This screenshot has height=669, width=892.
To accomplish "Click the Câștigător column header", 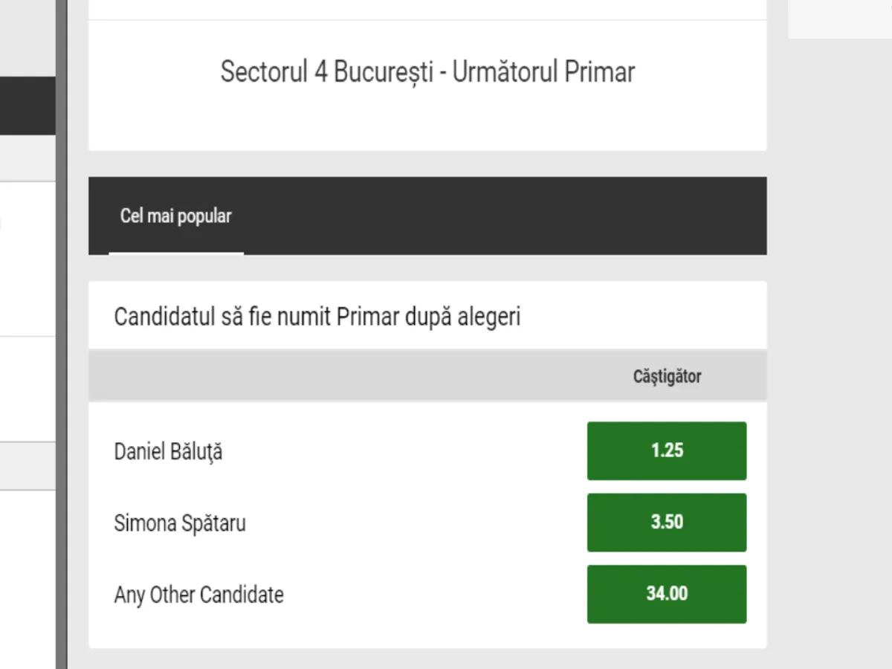I will [x=667, y=376].
